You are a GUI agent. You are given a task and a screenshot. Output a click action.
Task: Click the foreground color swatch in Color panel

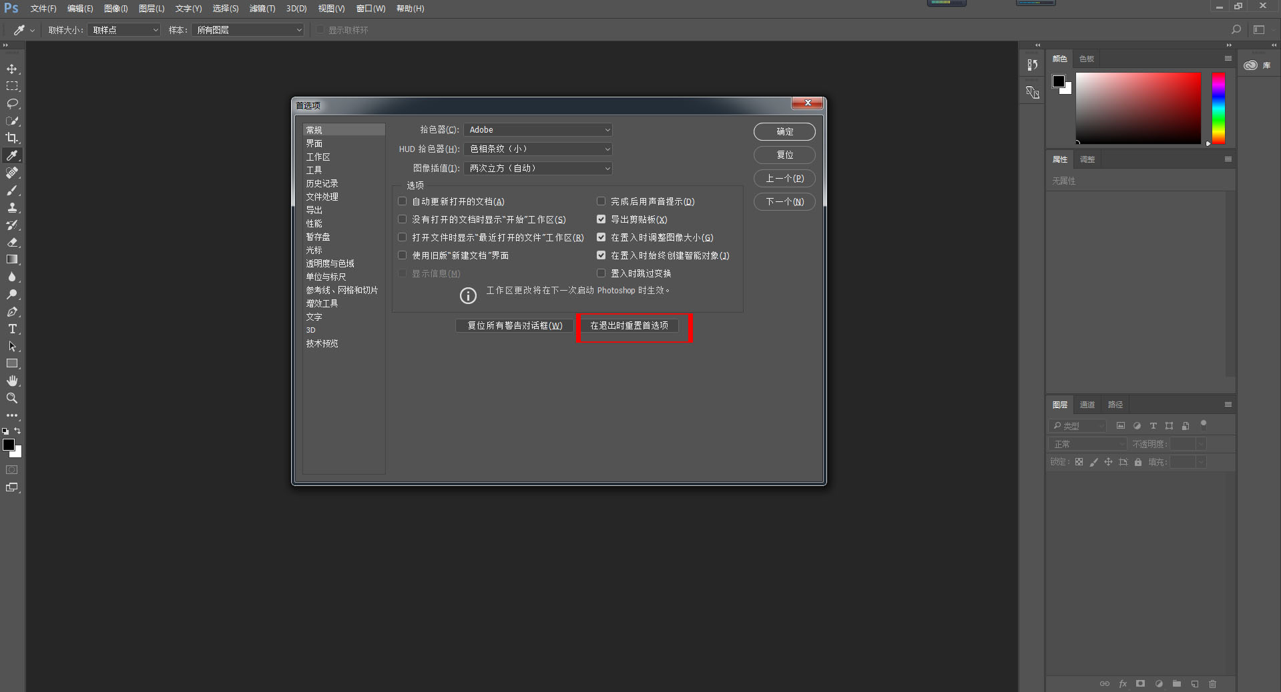click(1058, 81)
